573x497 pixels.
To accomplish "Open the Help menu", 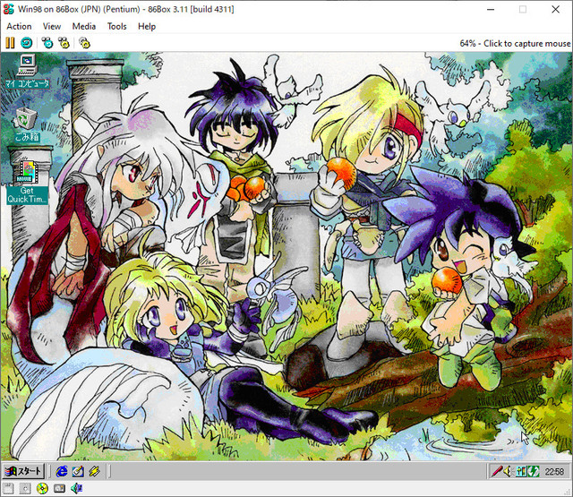I will 147,26.
